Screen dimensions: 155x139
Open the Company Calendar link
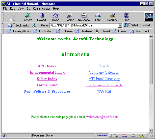104,73
